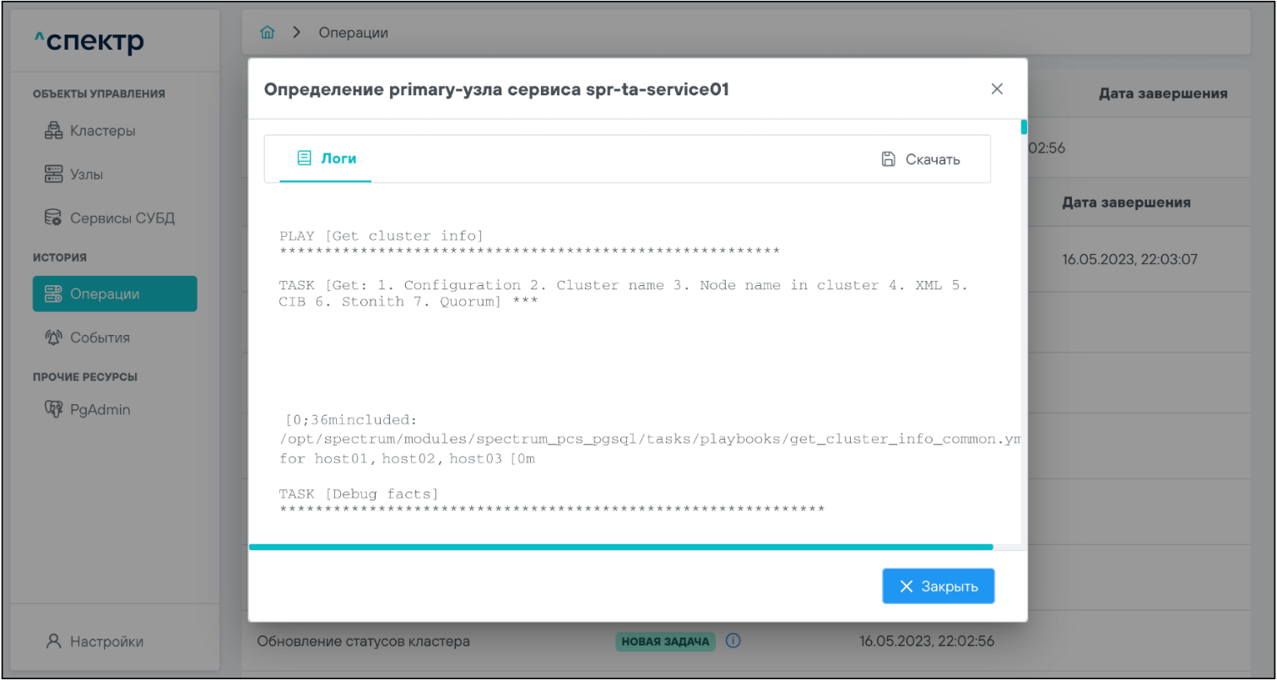The image size is (1277, 680).
Task: Click the ПРОЧИЕ РЕСУРСЫ section heading
Action: tap(85, 376)
